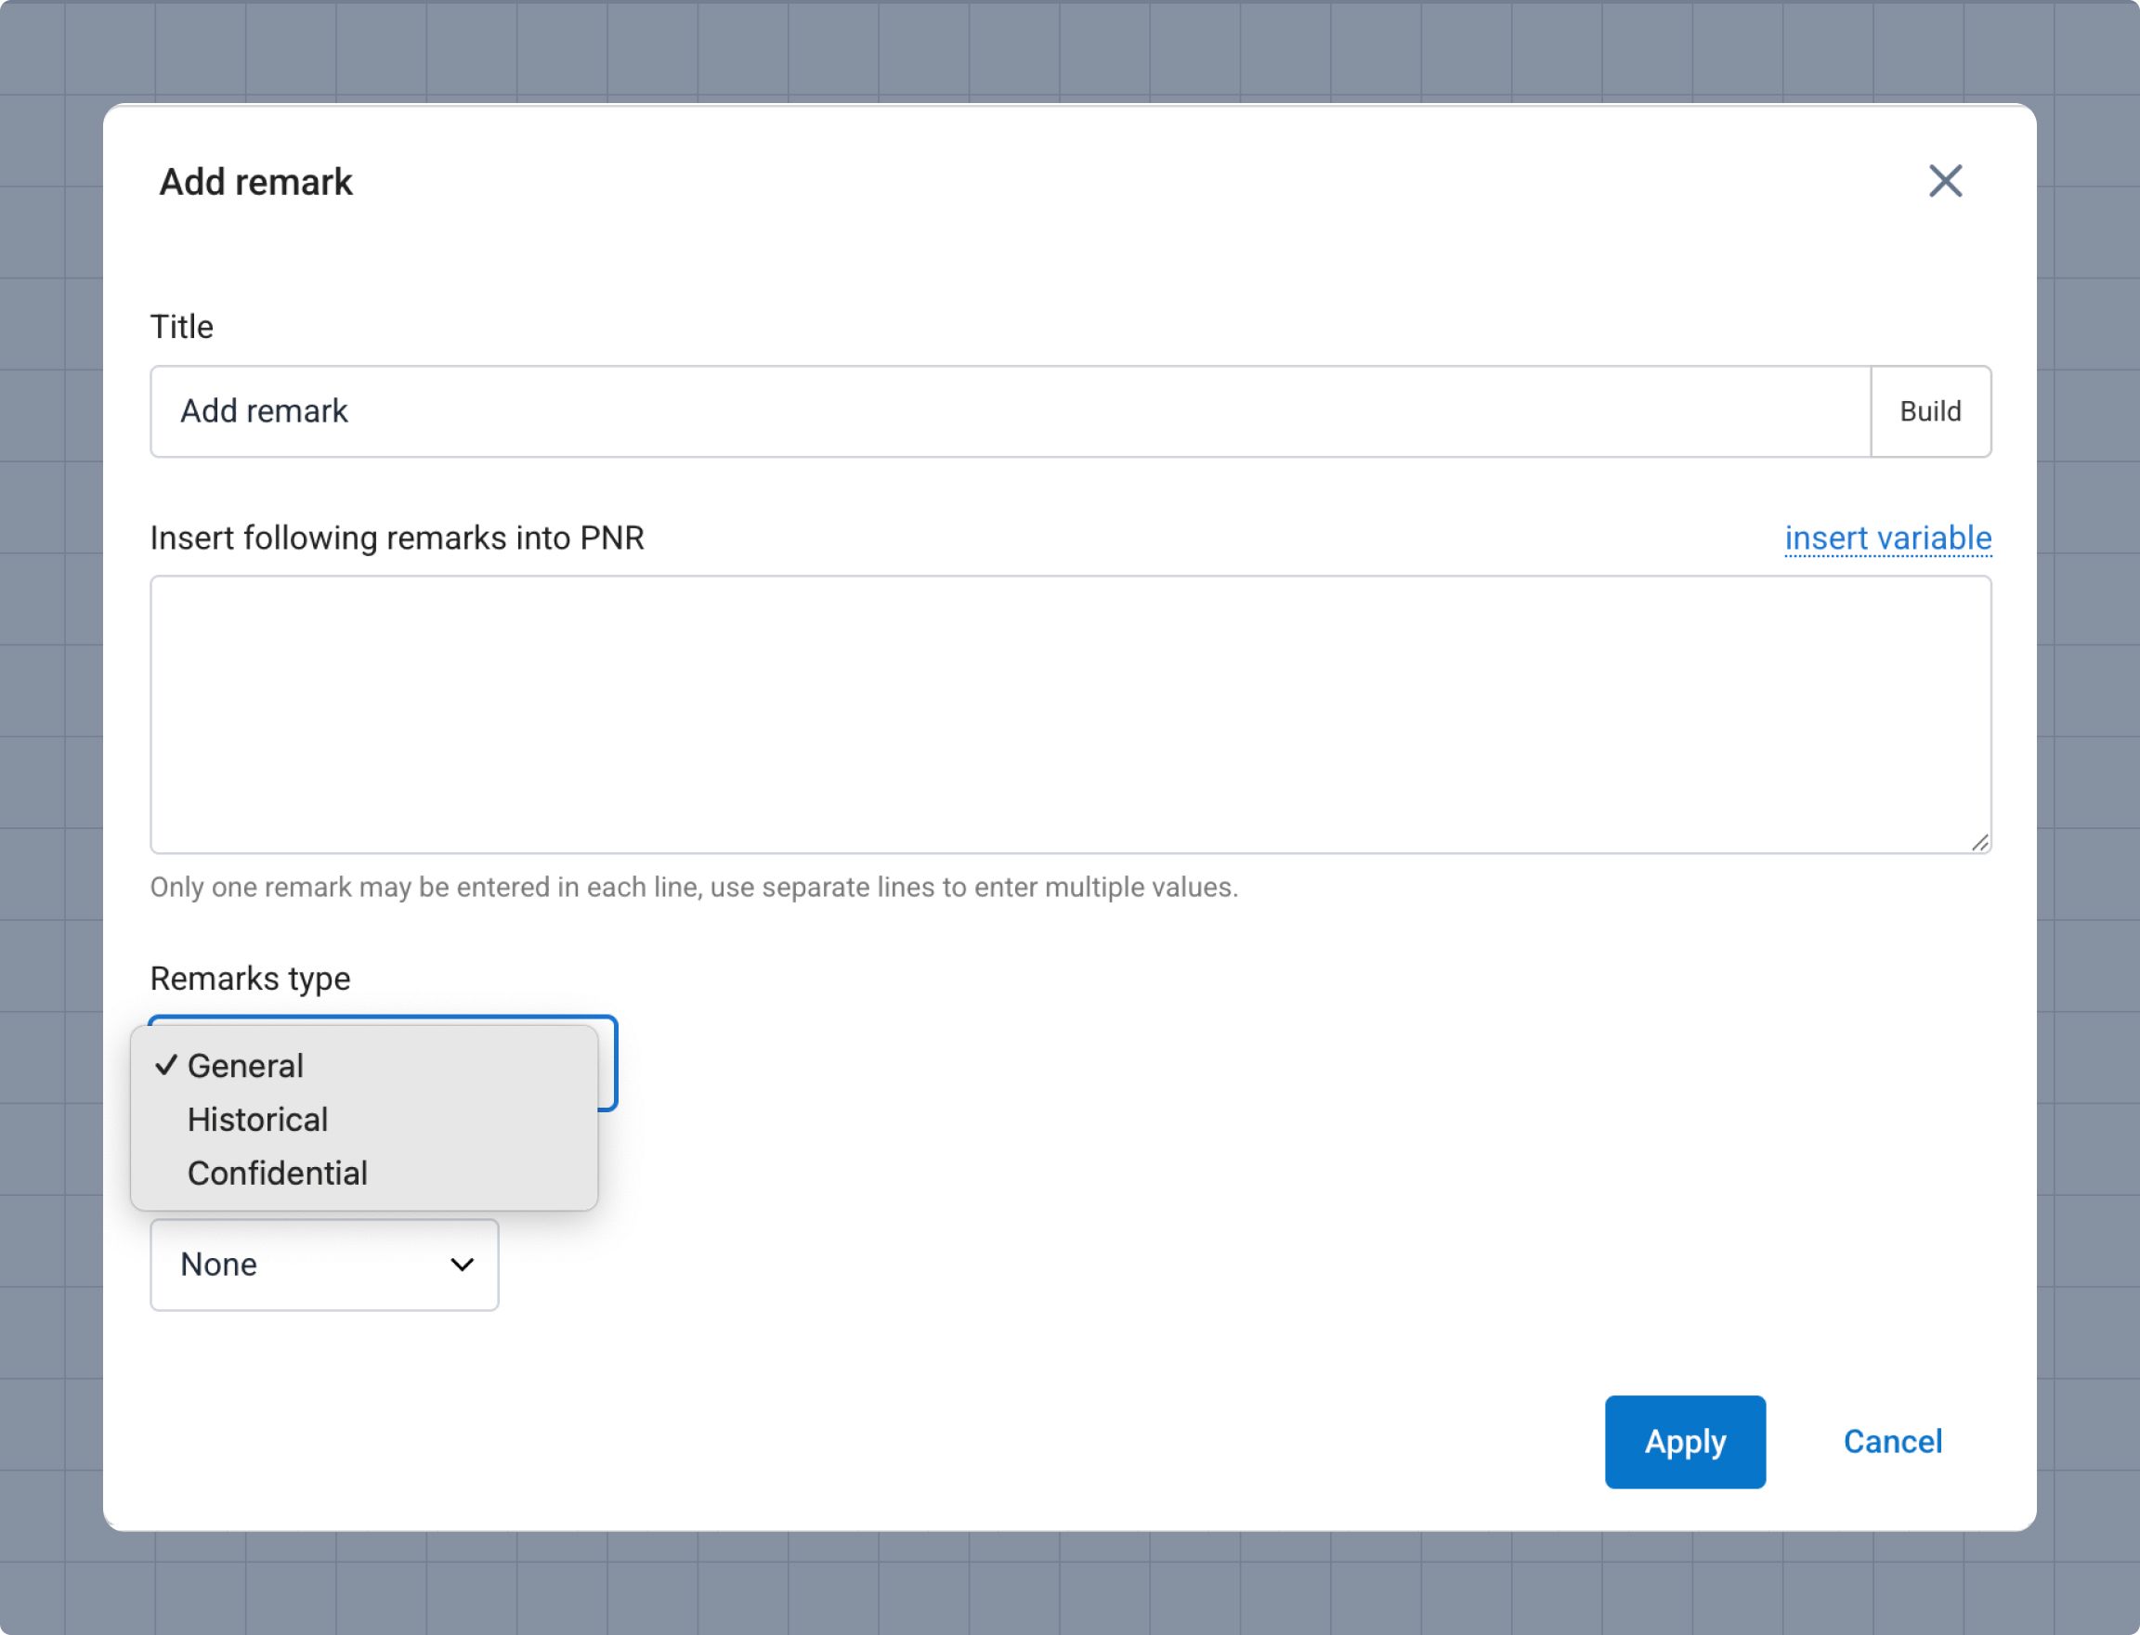Click the 'Insert following remarks into PNR' label

[398, 539]
